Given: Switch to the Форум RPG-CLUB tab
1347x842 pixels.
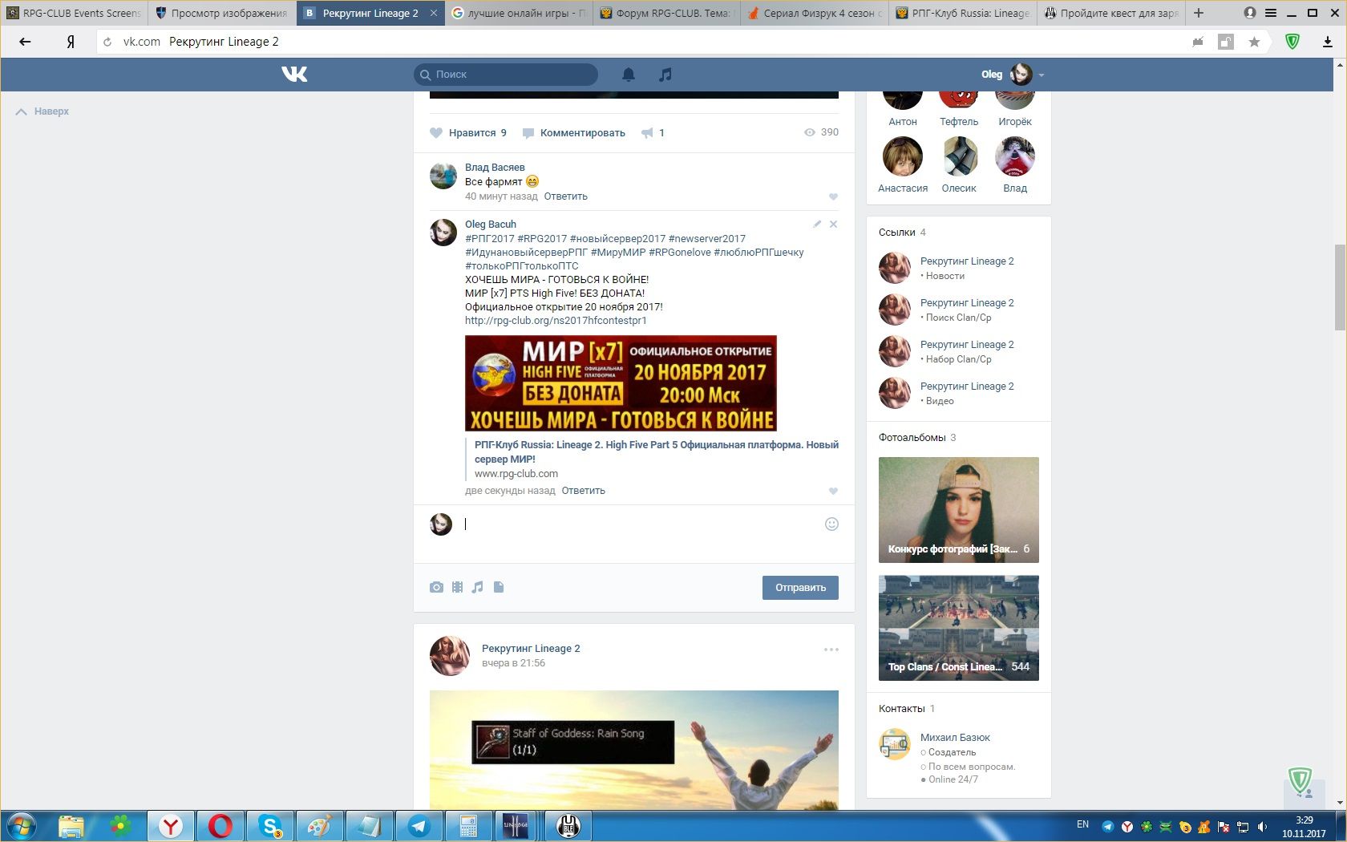Looking at the screenshot, I should [x=666, y=13].
